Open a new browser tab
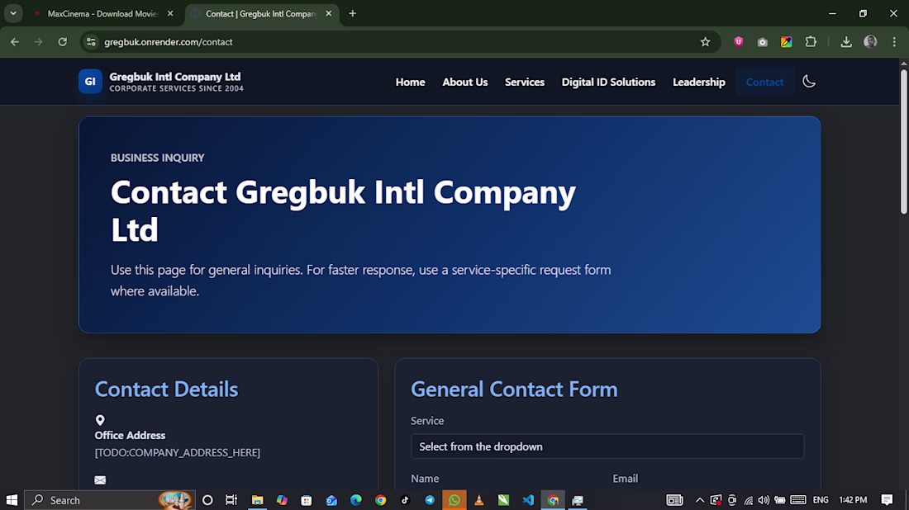Viewport: 909px width, 510px height. coord(353,13)
